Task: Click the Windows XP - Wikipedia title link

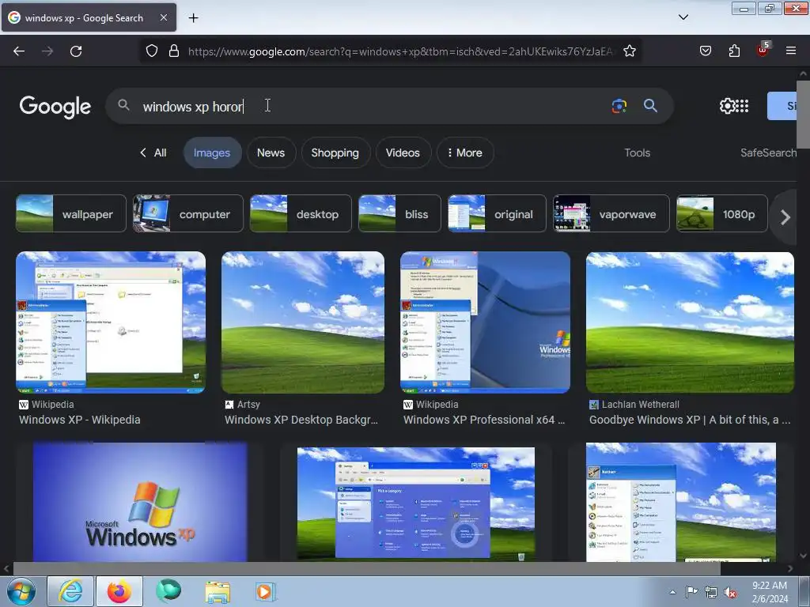Action: tap(80, 420)
